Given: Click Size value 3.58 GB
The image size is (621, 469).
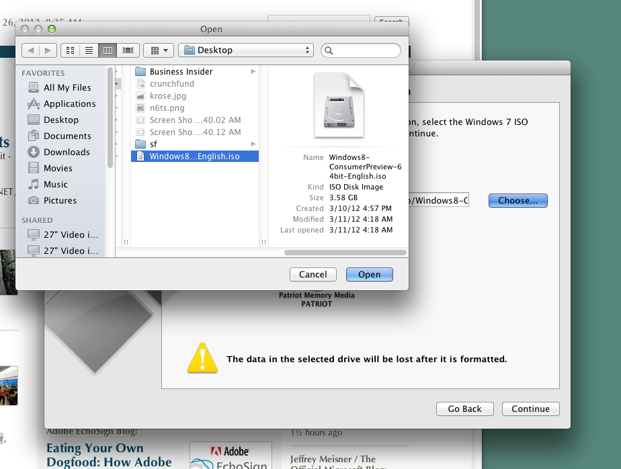Looking at the screenshot, I should [343, 198].
